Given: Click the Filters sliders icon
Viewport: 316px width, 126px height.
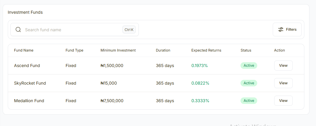Looking at the screenshot, I should (281, 29).
